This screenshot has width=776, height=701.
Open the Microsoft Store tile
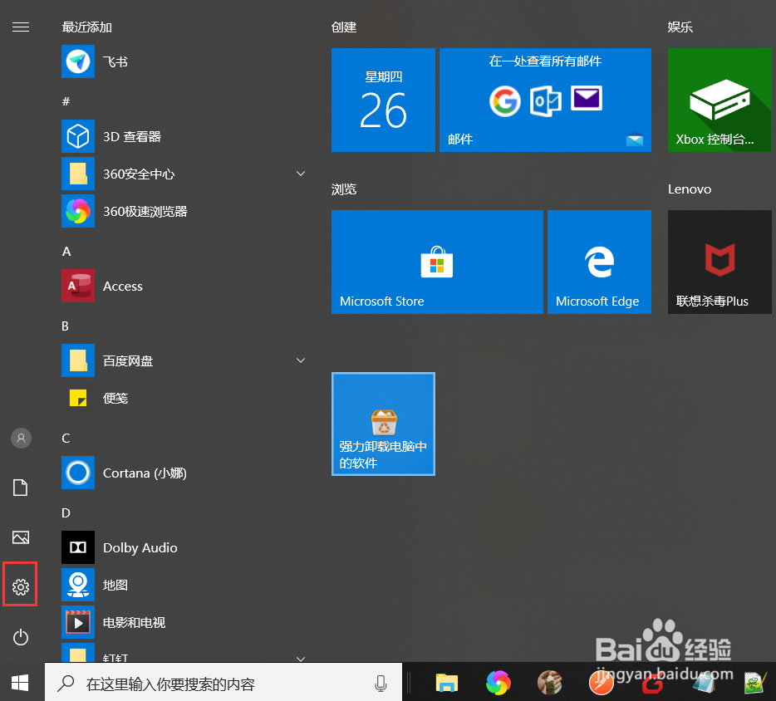(x=437, y=262)
